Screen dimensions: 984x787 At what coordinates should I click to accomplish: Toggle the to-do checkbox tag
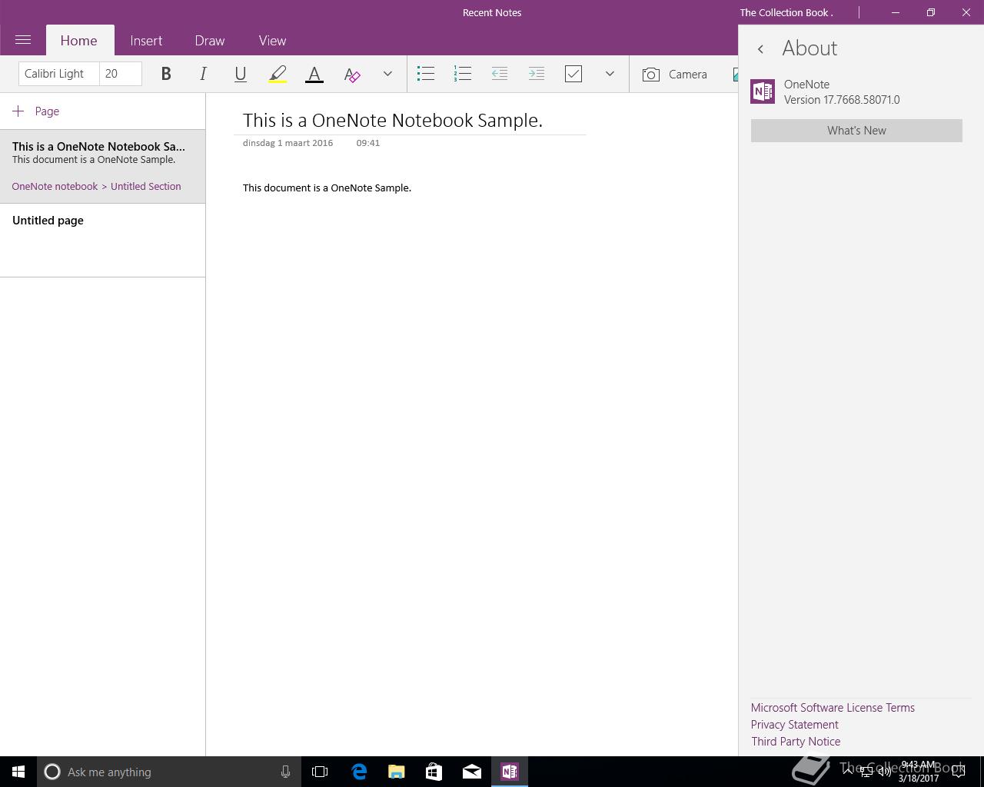click(x=573, y=74)
